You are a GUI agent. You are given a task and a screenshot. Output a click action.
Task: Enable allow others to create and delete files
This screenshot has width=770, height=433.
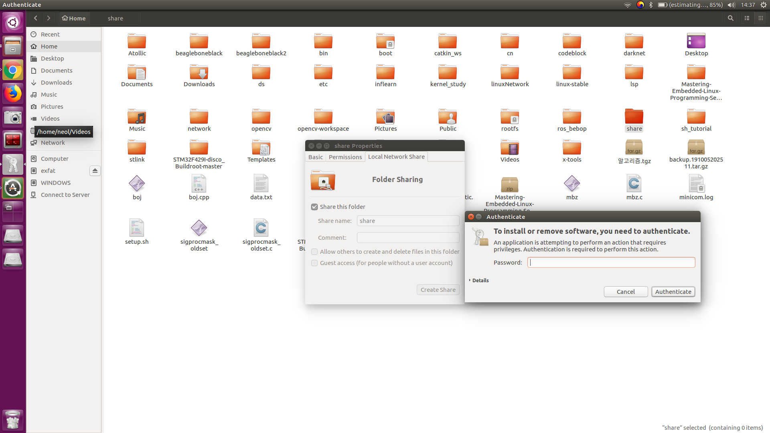tap(314, 252)
